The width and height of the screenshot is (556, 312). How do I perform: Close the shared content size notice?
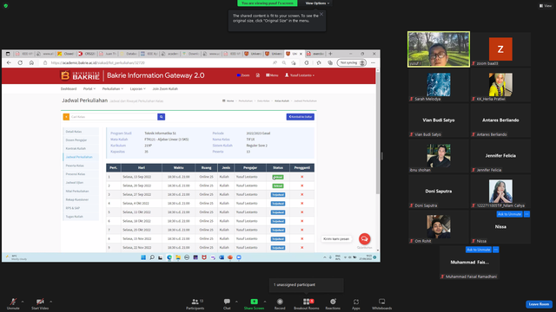pos(321,14)
